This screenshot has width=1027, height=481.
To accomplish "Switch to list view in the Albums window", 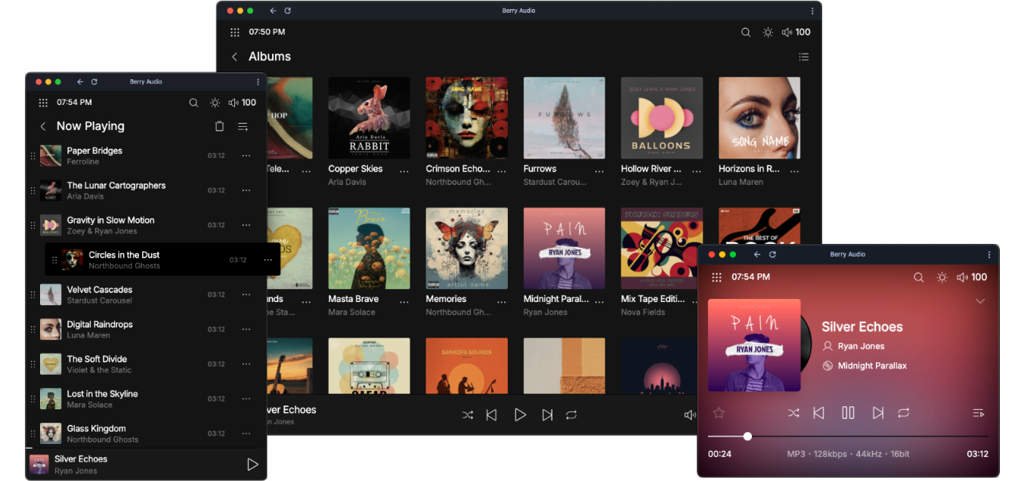I will tap(803, 56).
